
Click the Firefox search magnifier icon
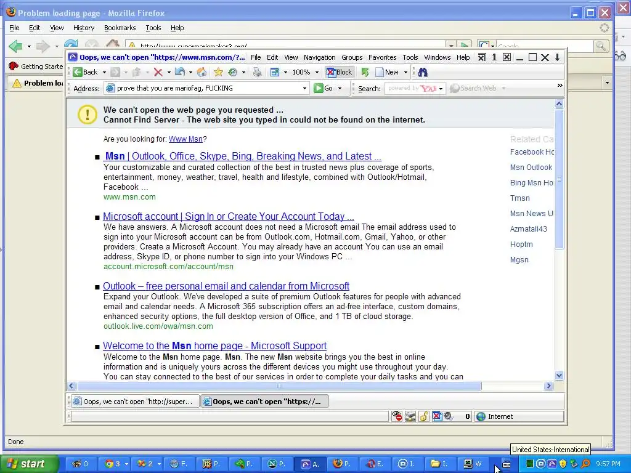click(x=601, y=46)
